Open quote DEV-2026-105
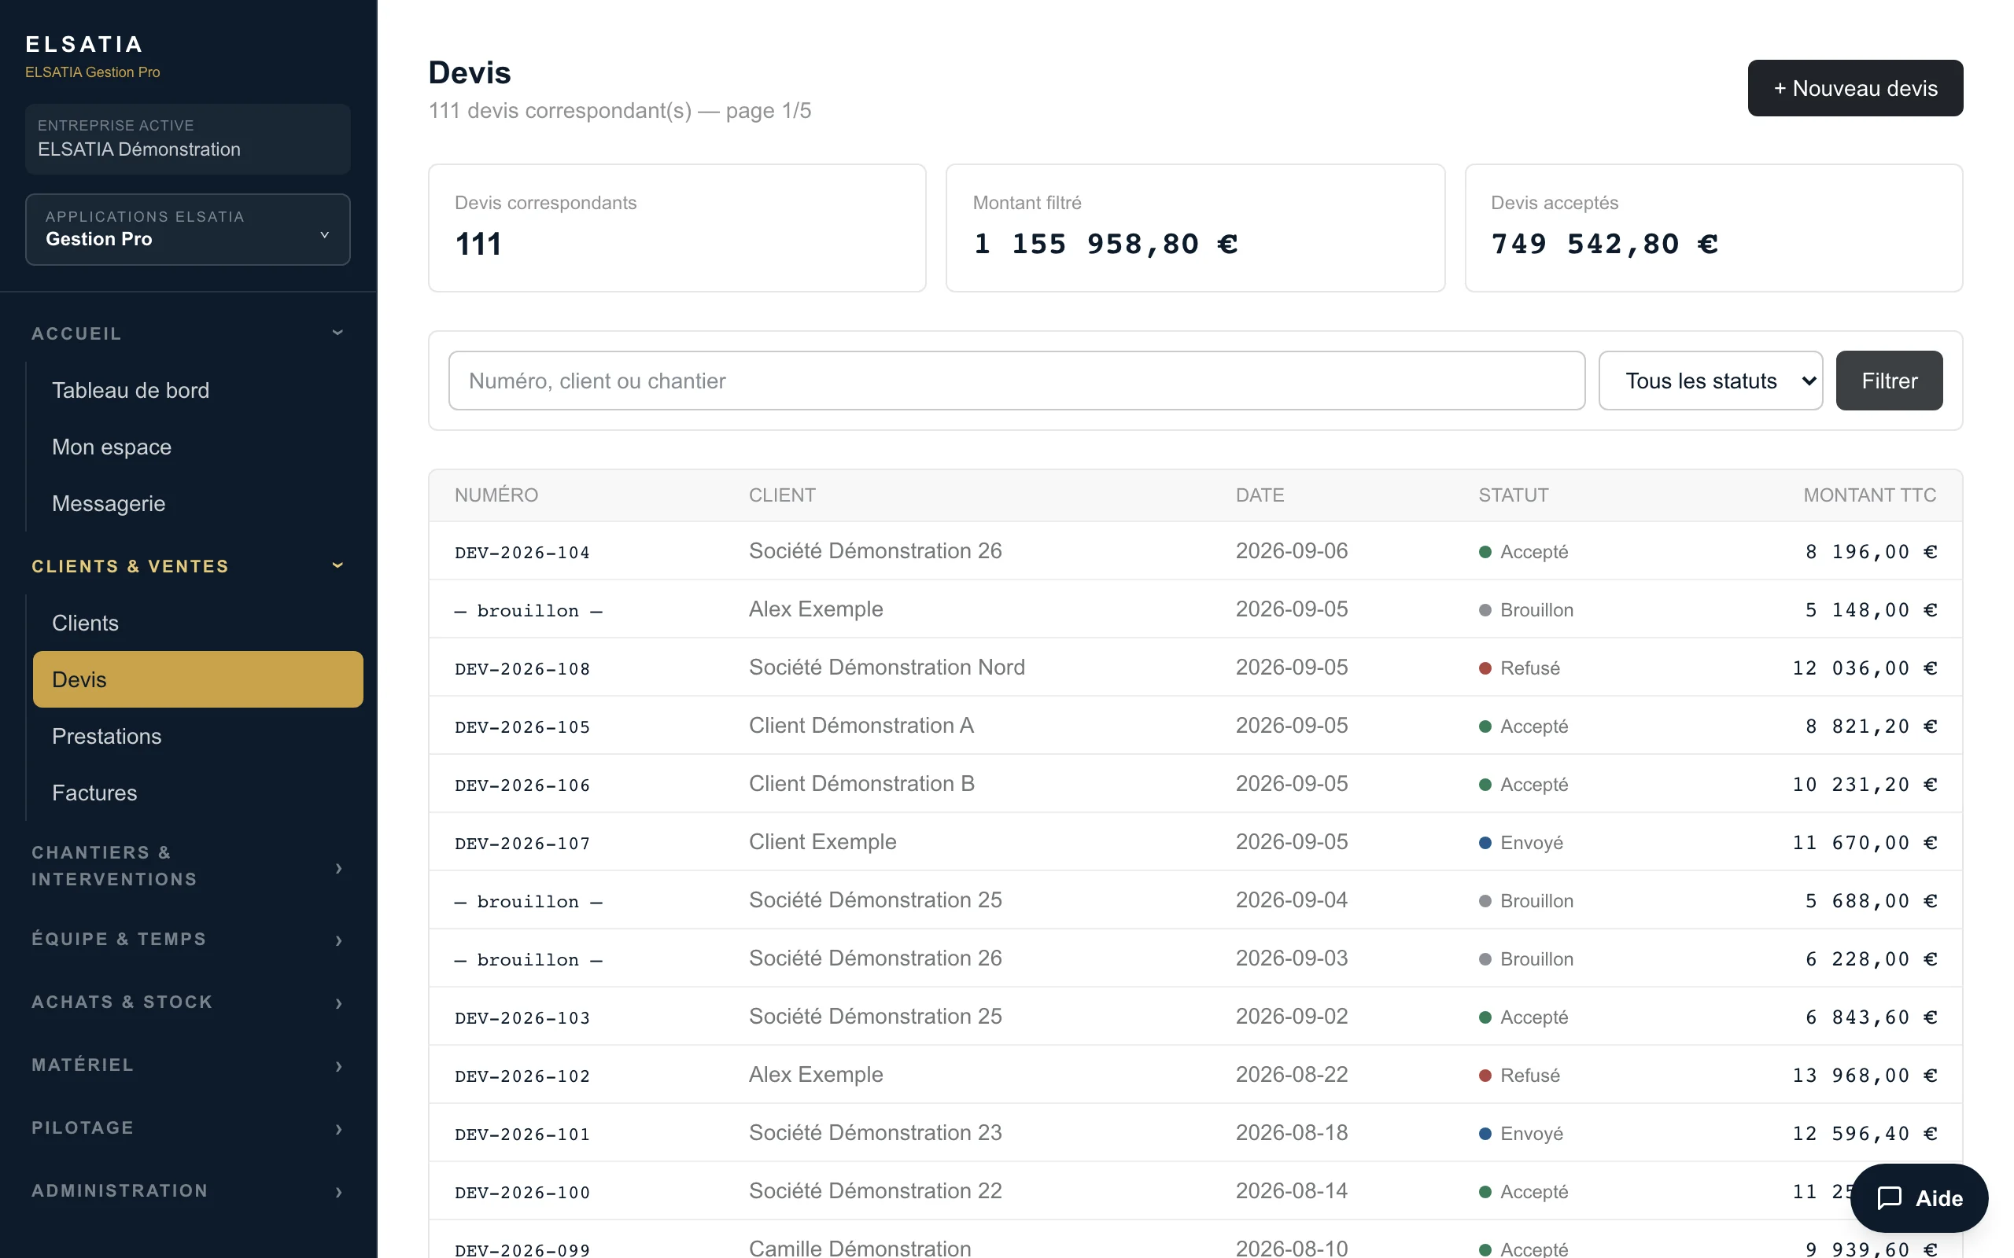The width and height of the screenshot is (2014, 1258). pos(522,727)
